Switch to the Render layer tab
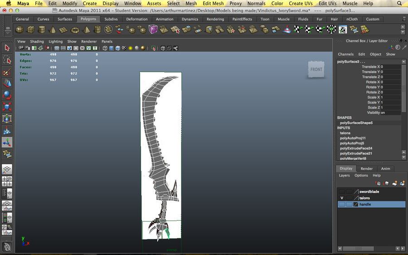 tap(366, 168)
